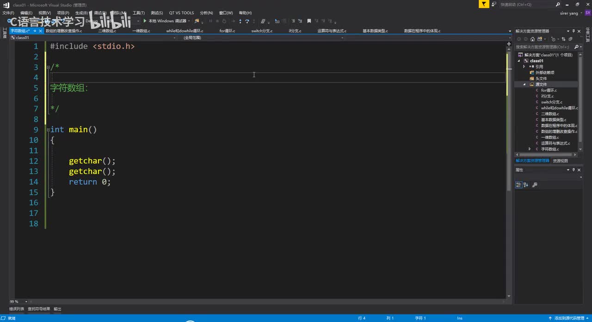Click the Properties panel pin icon
Viewport: 592px width, 322px height.
click(573, 170)
